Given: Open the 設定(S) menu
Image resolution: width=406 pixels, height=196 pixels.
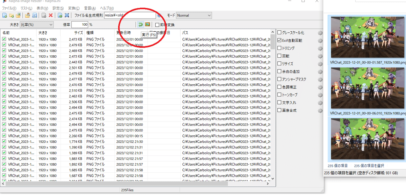Looking at the screenshot, I should click(x=59, y=8).
